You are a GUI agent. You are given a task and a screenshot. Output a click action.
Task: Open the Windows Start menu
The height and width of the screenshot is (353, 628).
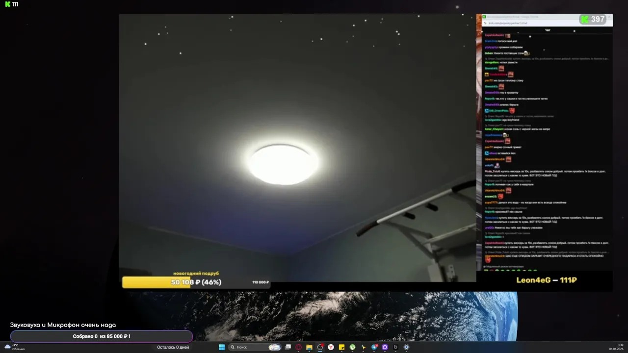click(x=222, y=347)
